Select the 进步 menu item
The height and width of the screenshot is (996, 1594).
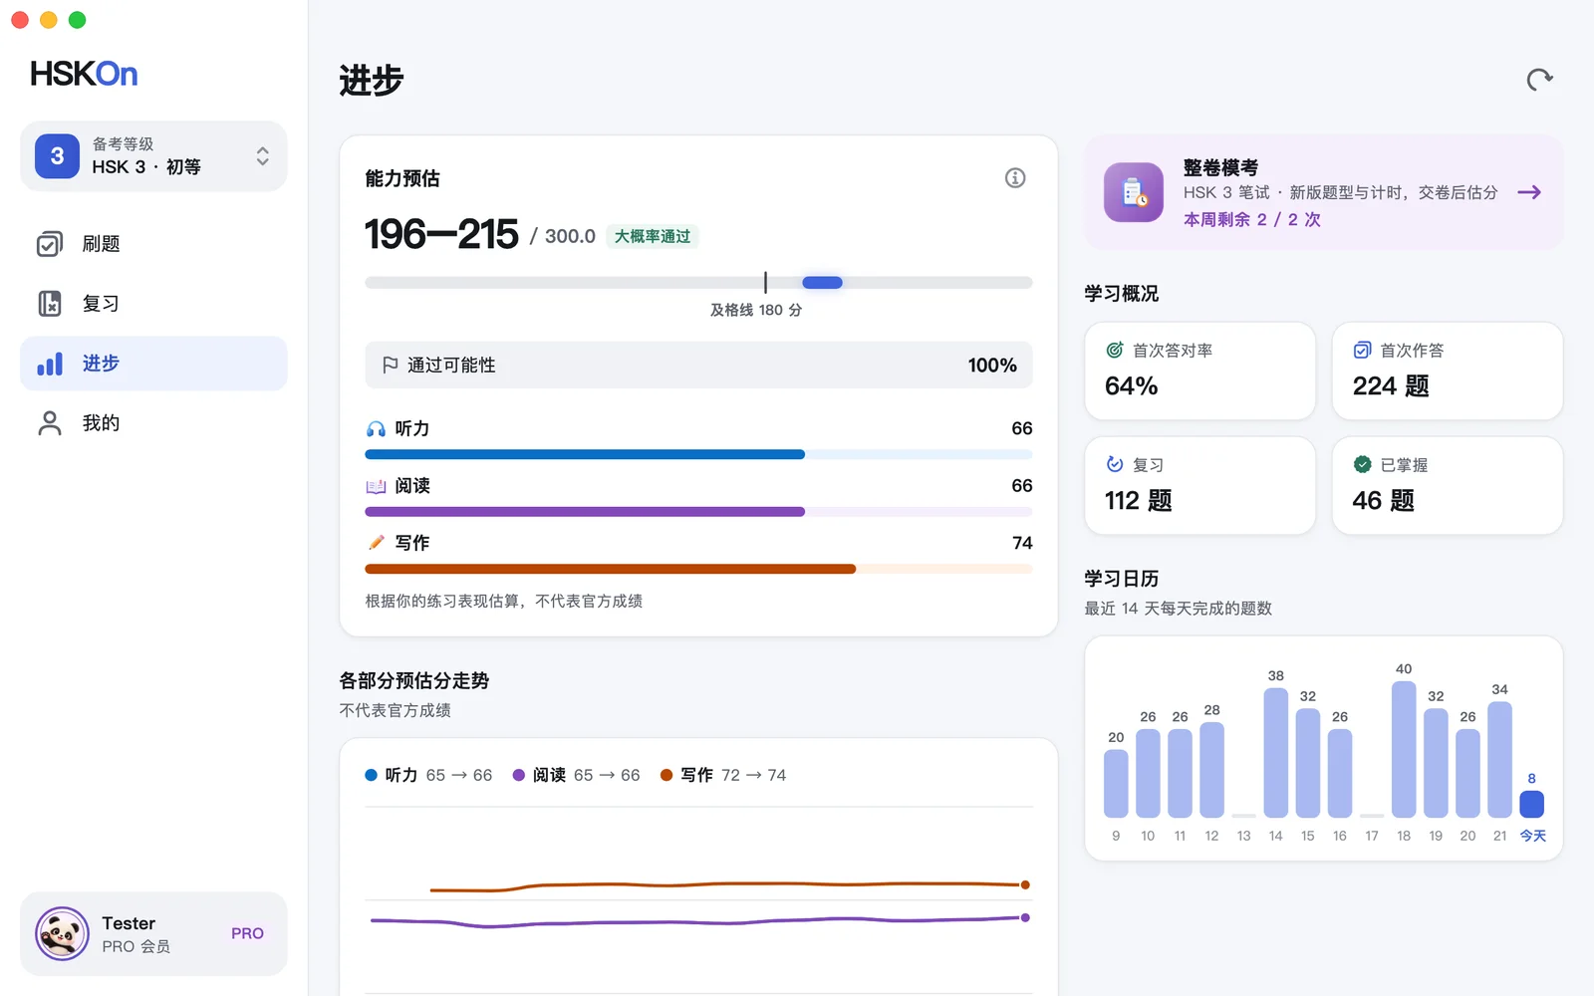pyautogui.click(x=153, y=364)
